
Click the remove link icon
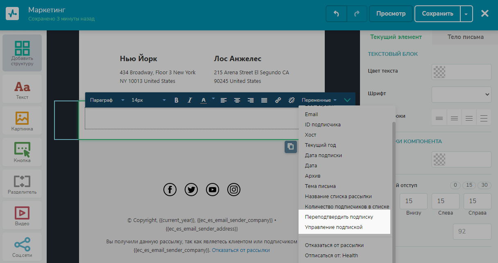tap(292, 100)
